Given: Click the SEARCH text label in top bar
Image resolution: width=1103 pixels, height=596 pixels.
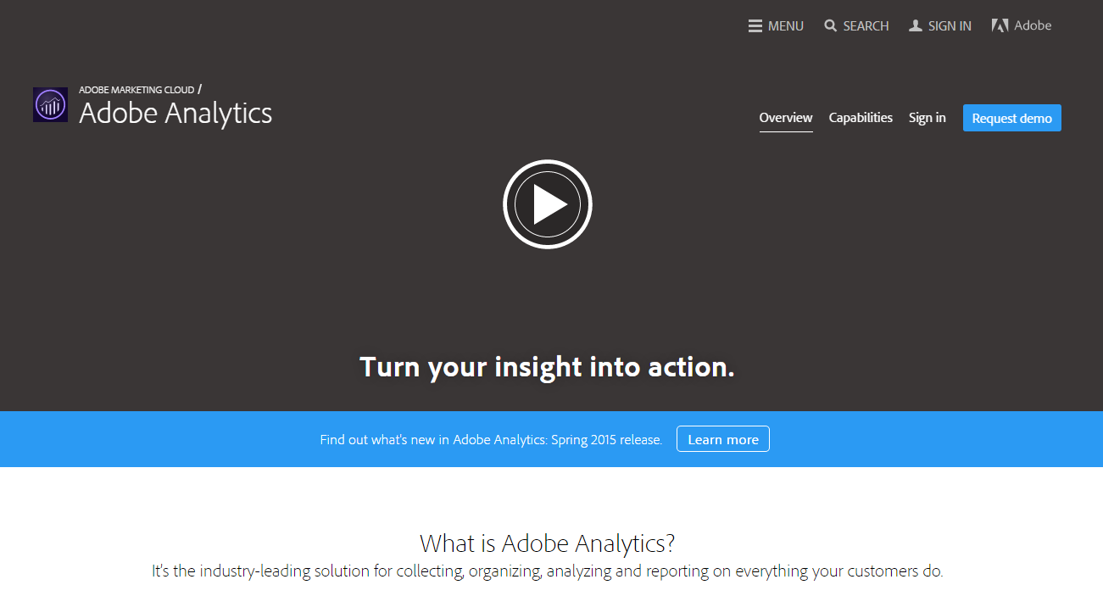Looking at the screenshot, I should [x=866, y=26].
